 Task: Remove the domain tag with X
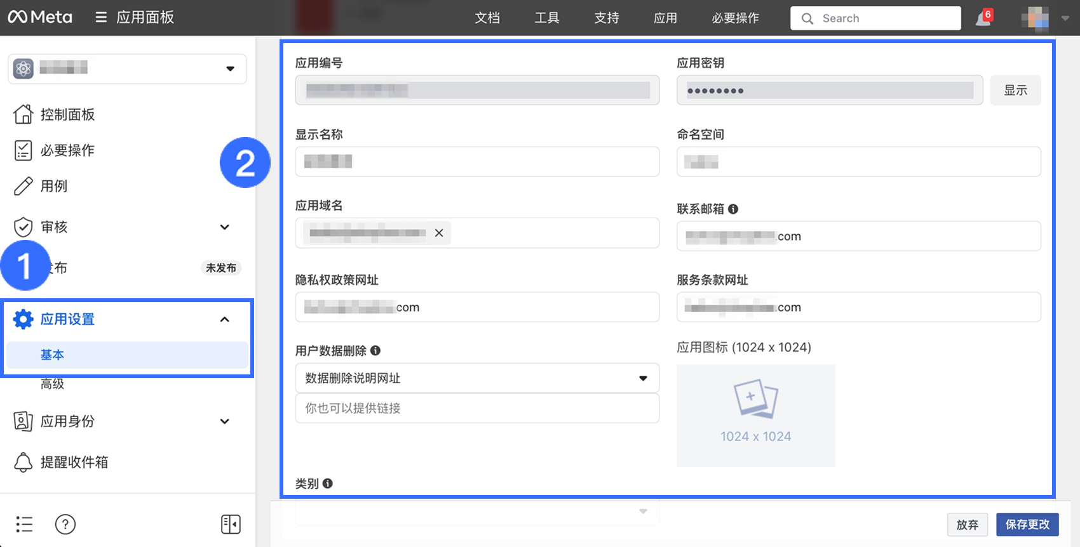[x=439, y=233]
